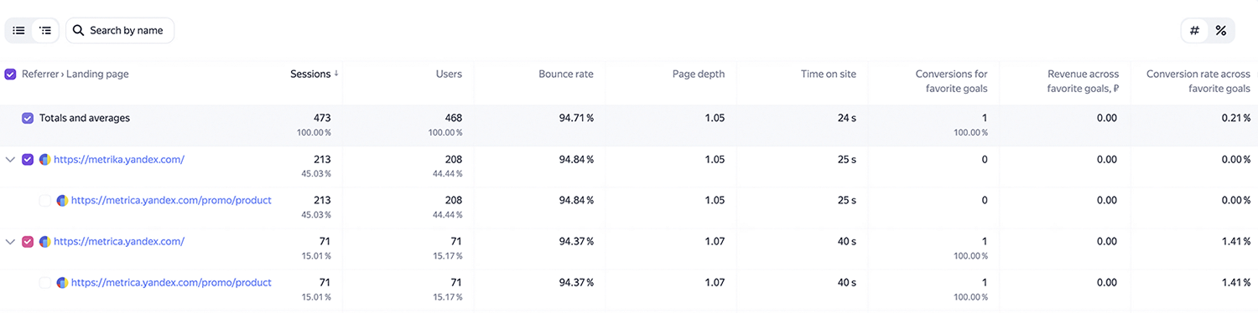Click the search magnifier icon
The image size is (1258, 313).
tap(78, 31)
